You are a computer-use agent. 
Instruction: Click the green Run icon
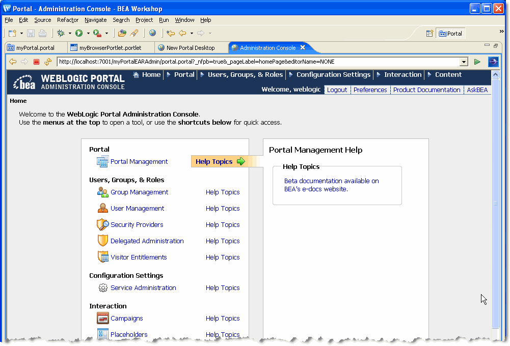[x=78, y=33]
